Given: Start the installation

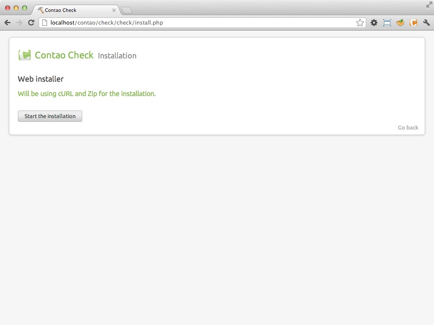Looking at the screenshot, I should click(50, 116).
